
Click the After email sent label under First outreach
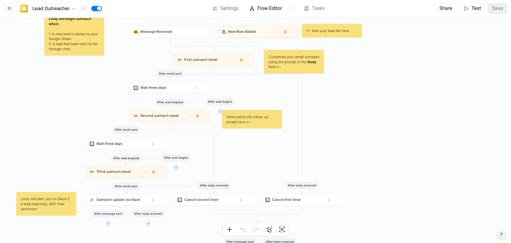[170, 74]
